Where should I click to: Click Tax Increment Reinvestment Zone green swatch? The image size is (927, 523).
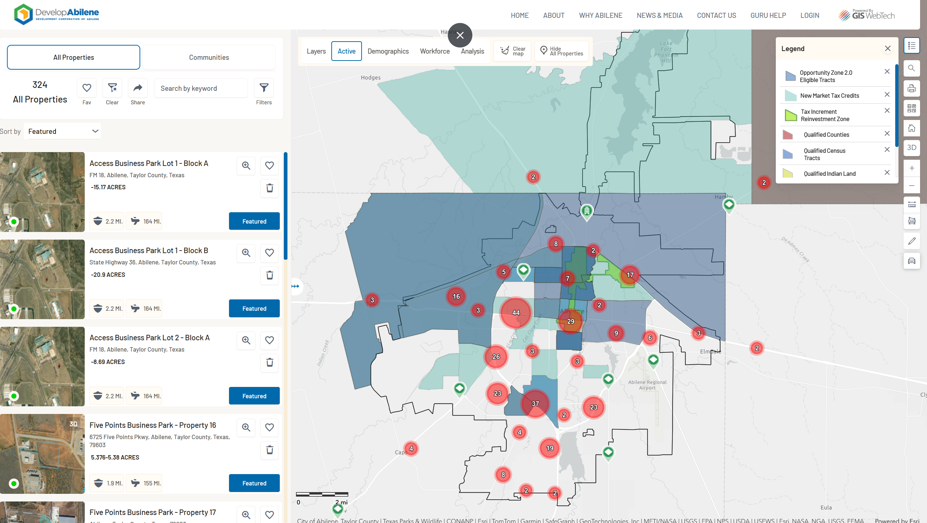coord(791,115)
